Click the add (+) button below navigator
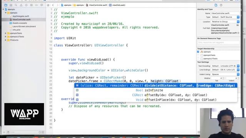The image size is (246, 138). pyautogui.click(x=4, y=132)
